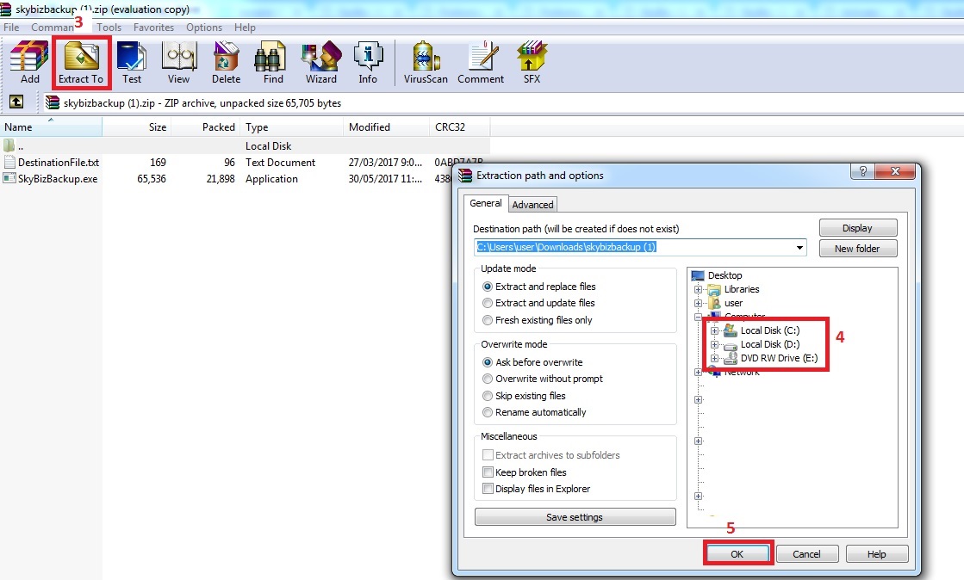
Task: Open the Favorites menu
Action: coord(153,28)
